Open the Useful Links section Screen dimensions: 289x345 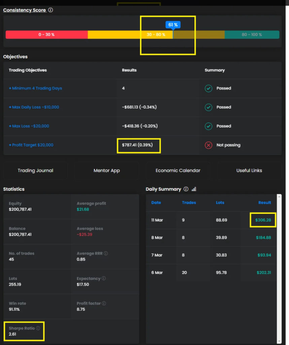coord(249,170)
